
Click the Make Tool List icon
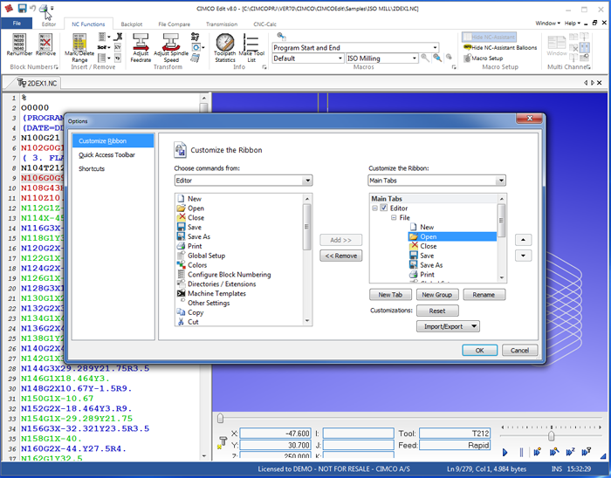(251, 42)
